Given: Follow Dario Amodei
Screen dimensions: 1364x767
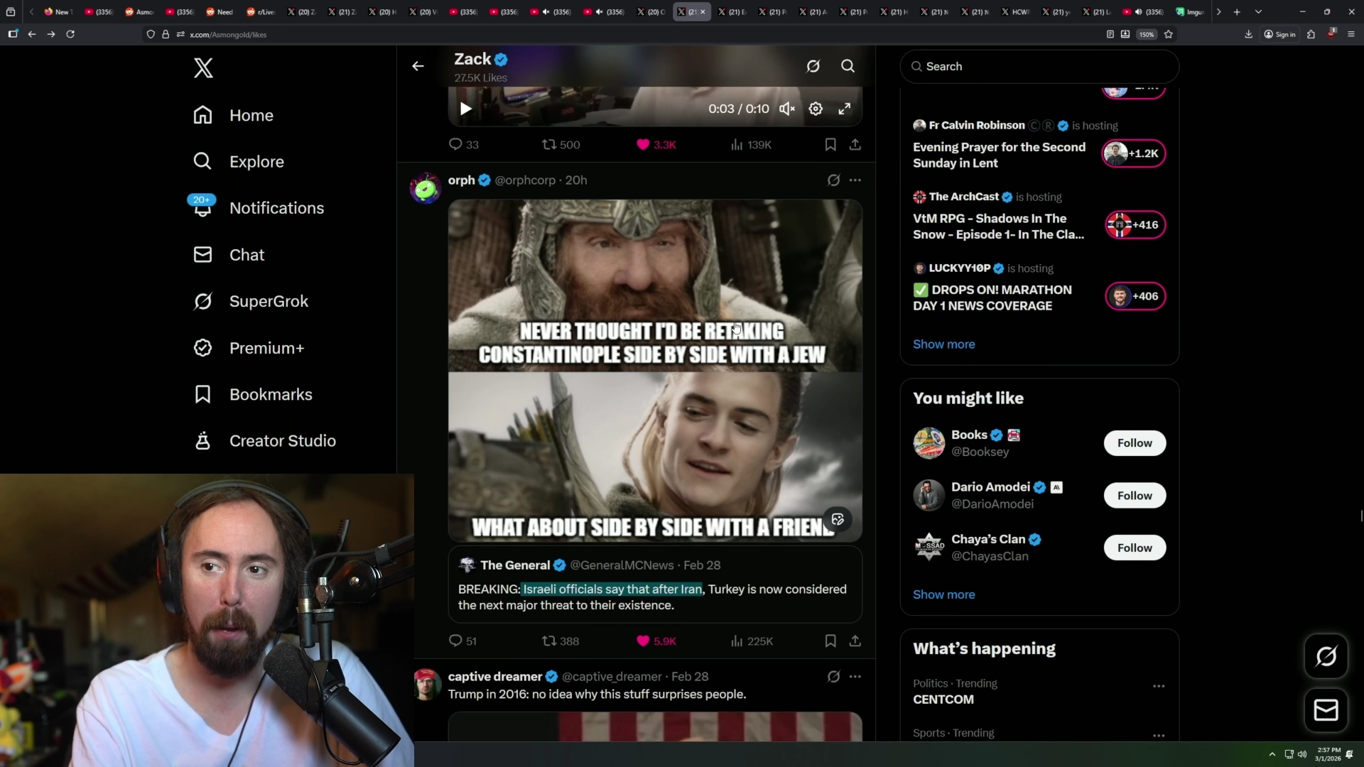Looking at the screenshot, I should coord(1134,495).
